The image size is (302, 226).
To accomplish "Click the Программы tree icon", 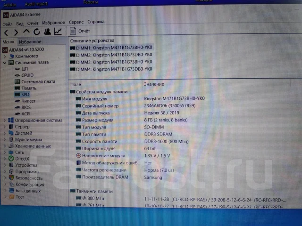I will (11, 171).
